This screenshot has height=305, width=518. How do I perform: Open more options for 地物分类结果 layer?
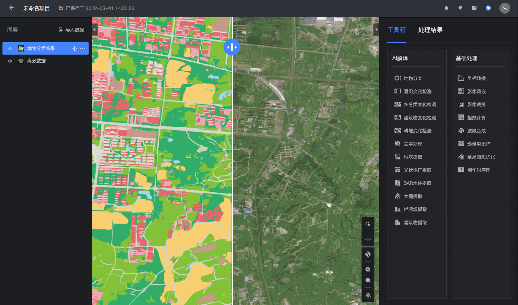point(82,49)
